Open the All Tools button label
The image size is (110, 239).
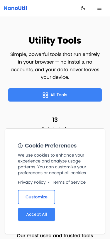coord(59,95)
